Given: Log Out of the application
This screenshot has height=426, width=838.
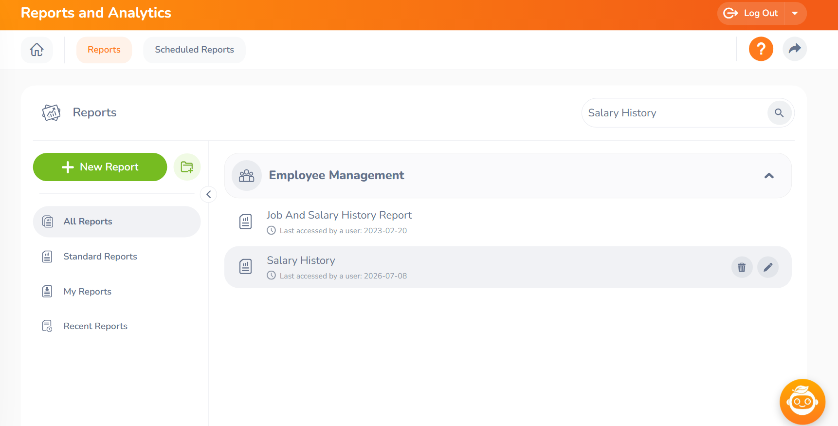Looking at the screenshot, I should tap(751, 14).
